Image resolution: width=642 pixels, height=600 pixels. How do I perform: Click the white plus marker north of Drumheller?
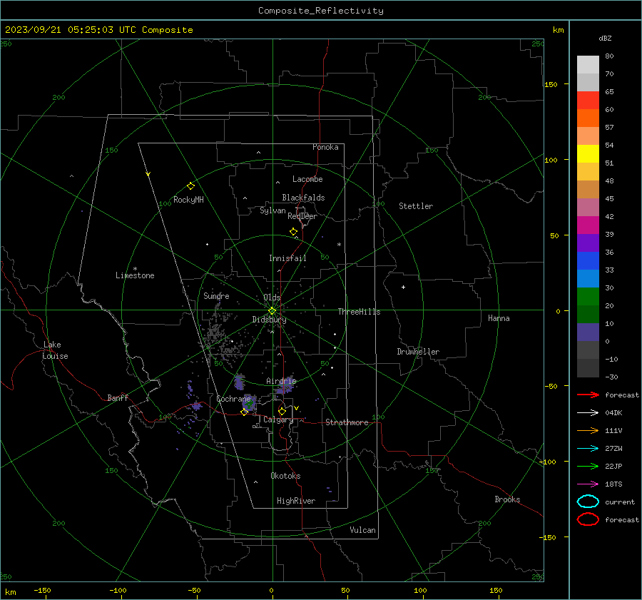(403, 287)
